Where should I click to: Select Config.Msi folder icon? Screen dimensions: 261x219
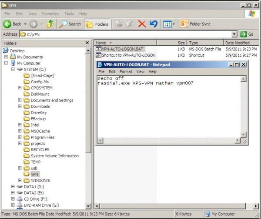[x=27, y=82]
